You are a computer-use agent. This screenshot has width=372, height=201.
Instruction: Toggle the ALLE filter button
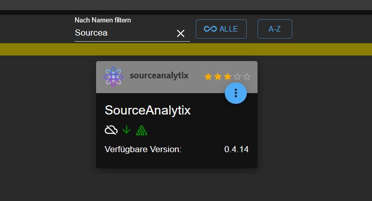click(221, 29)
